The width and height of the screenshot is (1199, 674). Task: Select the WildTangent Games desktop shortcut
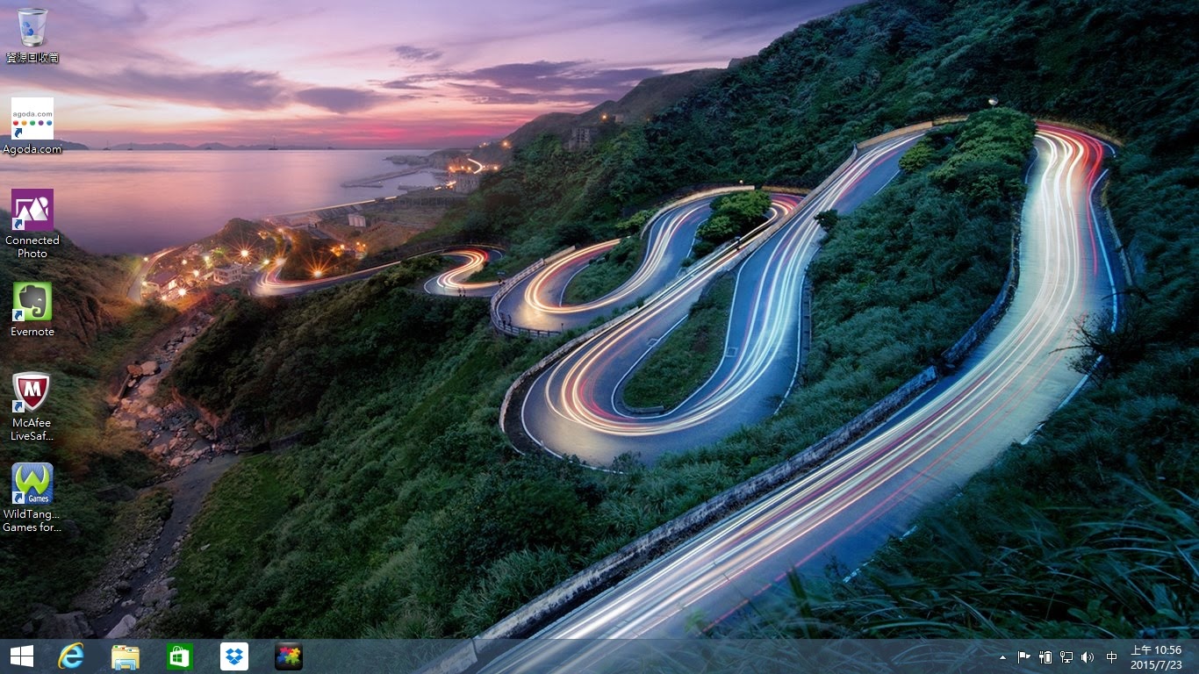tap(32, 498)
